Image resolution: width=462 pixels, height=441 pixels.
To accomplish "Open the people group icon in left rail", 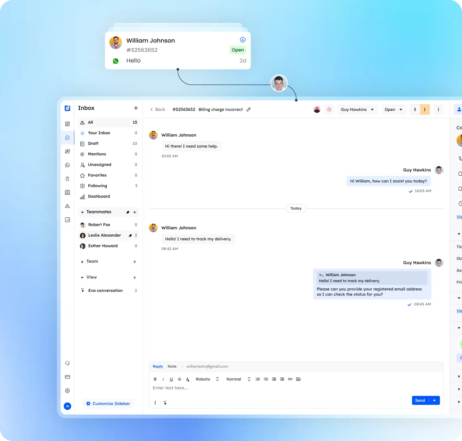I will coord(67,206).
